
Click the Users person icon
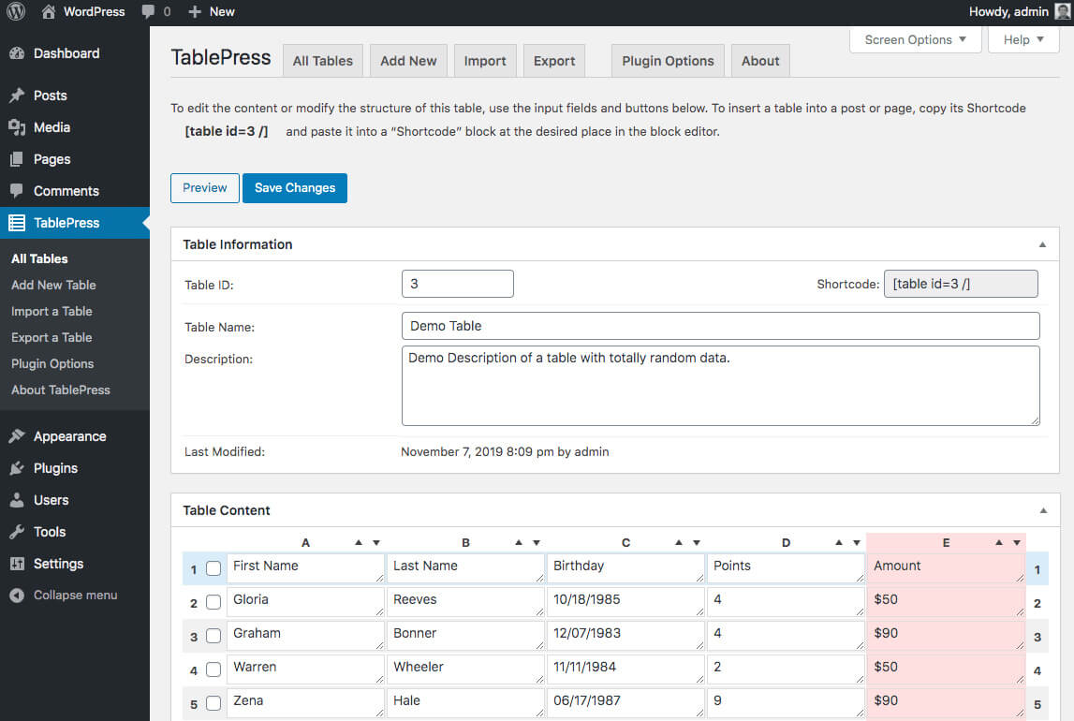coord(17,500)
